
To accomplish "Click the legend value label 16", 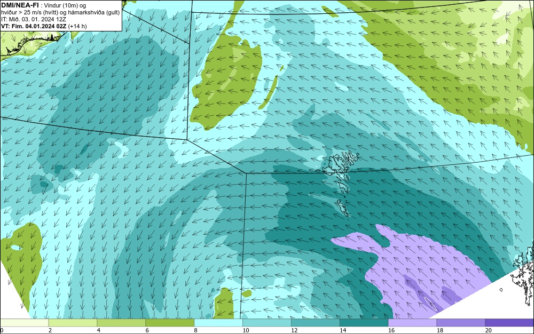I will click(391, 330).
